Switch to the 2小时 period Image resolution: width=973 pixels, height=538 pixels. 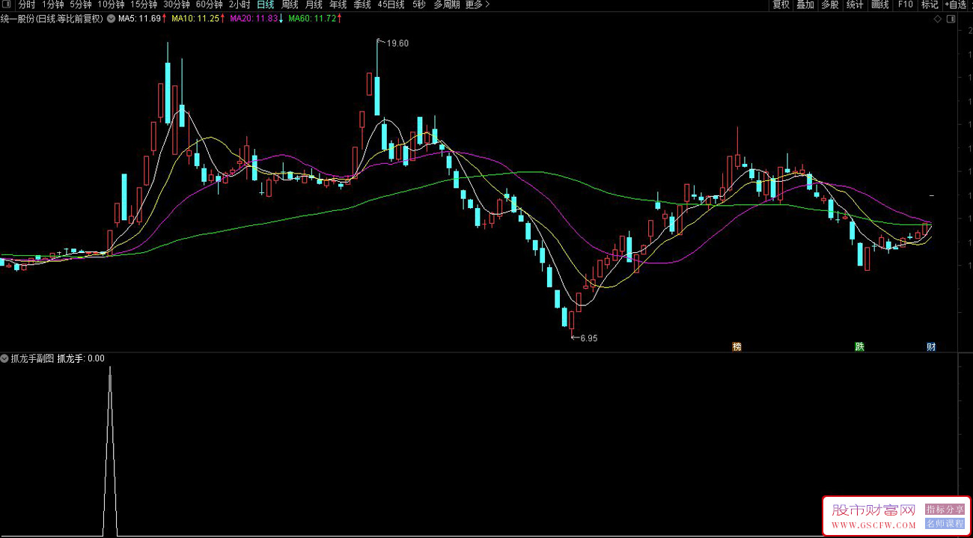coord(240,4)
